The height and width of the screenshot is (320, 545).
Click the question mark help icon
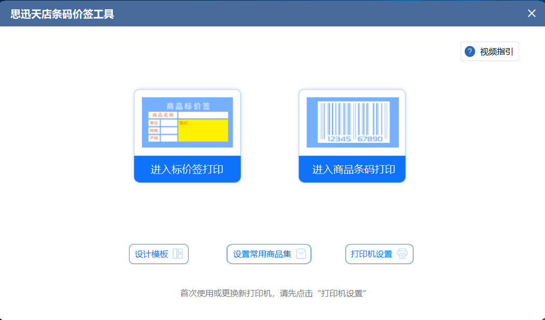[470, 51]
